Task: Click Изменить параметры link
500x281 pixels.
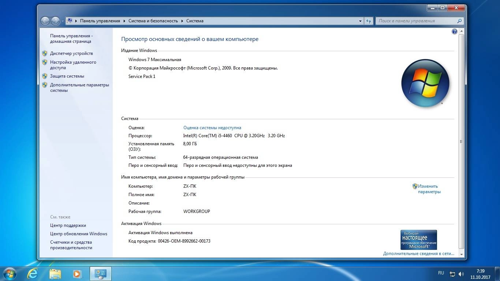Action: pyautogui.click(x=429, y=189)
